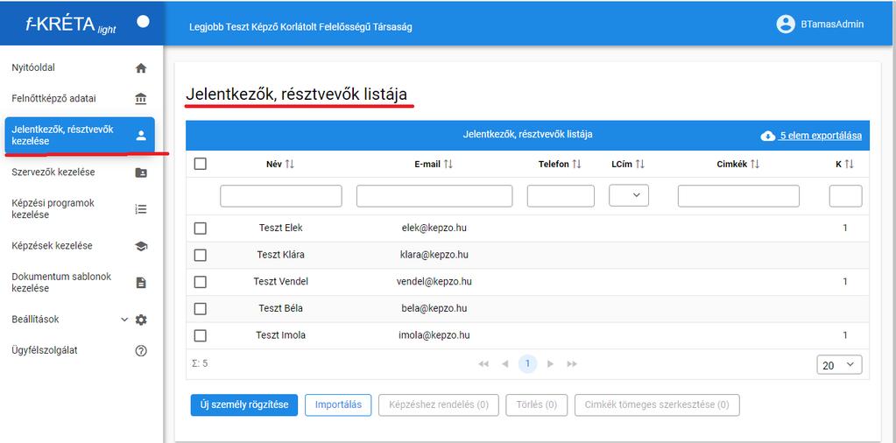The image size is (896, 443).
Task: Open the Nyitóoldal menu item
Action: (x=80, y=68)
